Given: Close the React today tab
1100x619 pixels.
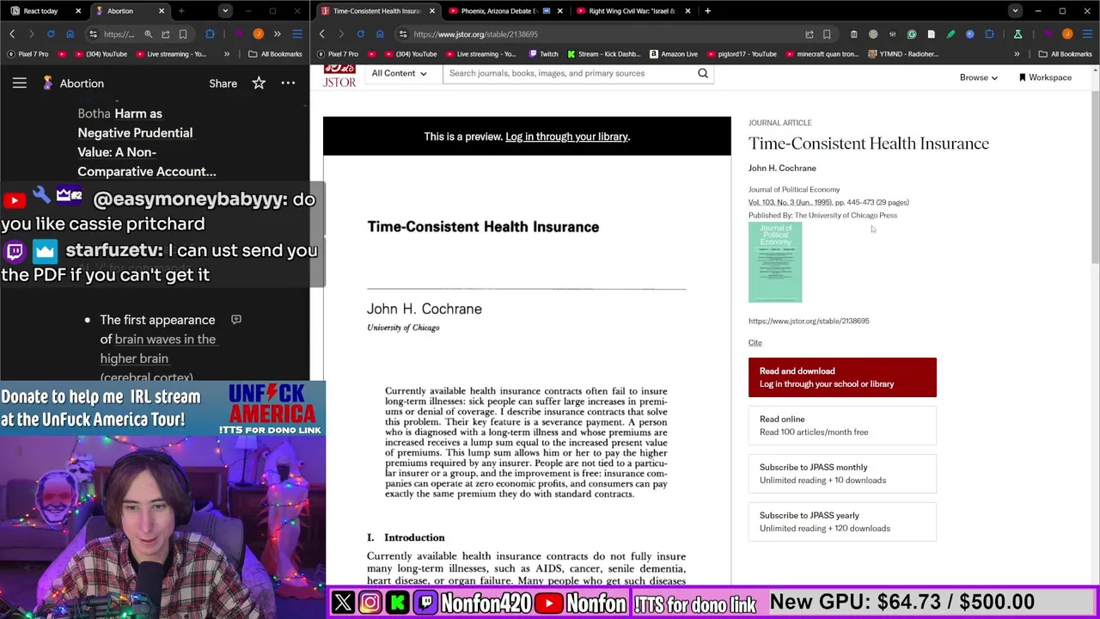Looking at the screenshot, I should pyautogui.click(x=77, y=11).
